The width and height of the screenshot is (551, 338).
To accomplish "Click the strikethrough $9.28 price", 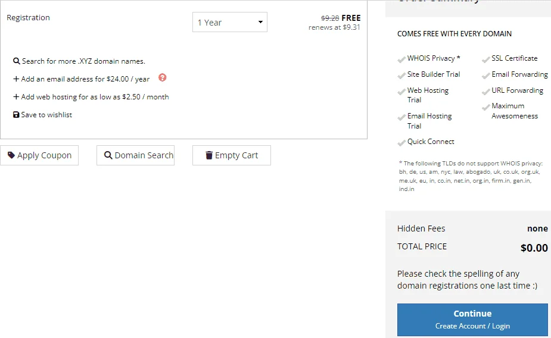I will (x=330, y=18).
